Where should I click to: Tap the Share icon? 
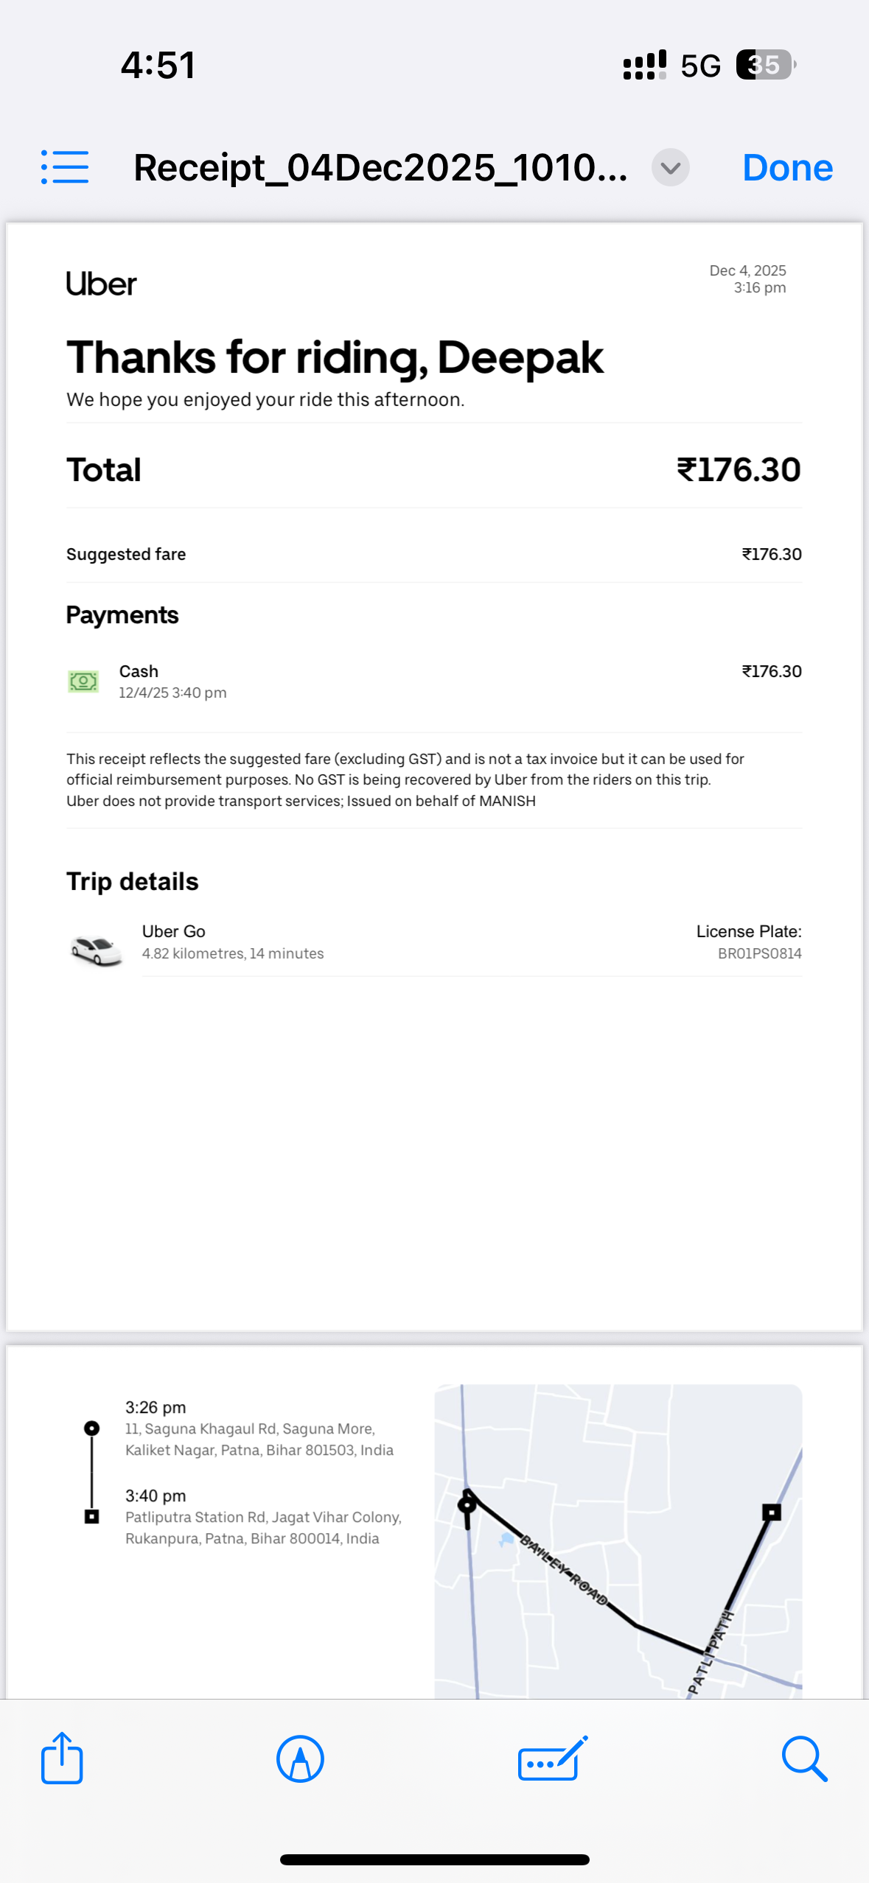[62, 1758]
